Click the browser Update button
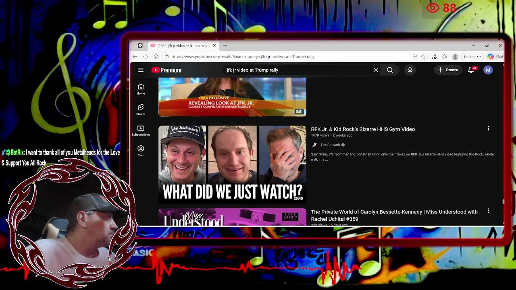Image resolution: width=516 pixels, height=290 pixels. (472, 57)
